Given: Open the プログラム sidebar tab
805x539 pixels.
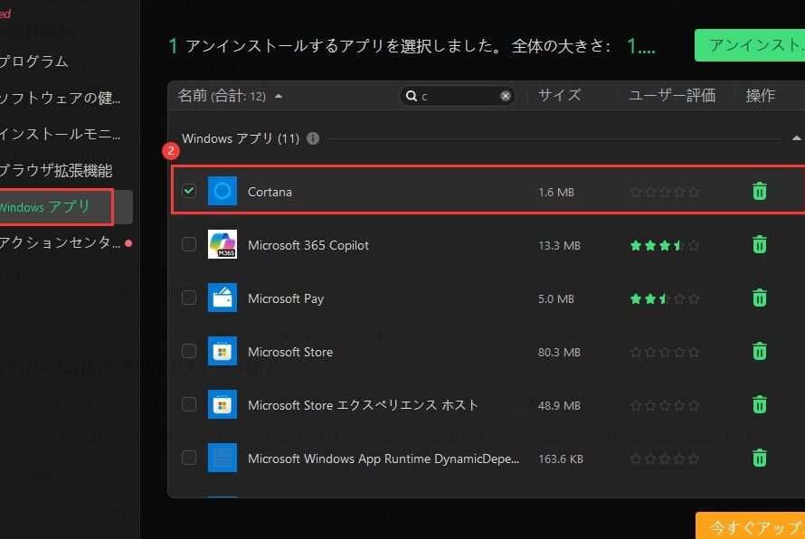Looking at the screenshot, I should click(x=33, y=61).
